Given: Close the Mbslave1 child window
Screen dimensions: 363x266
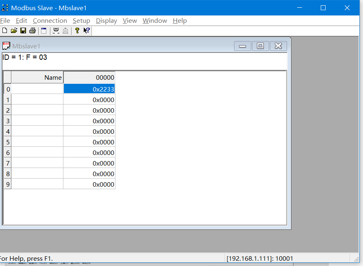Looking at the screenshot, I should (x=278, y=46).
